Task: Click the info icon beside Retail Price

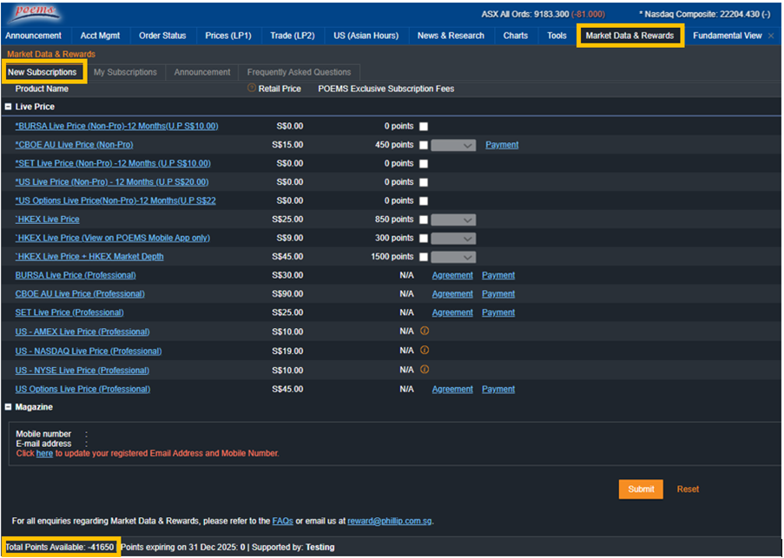Action: (252, 89)
